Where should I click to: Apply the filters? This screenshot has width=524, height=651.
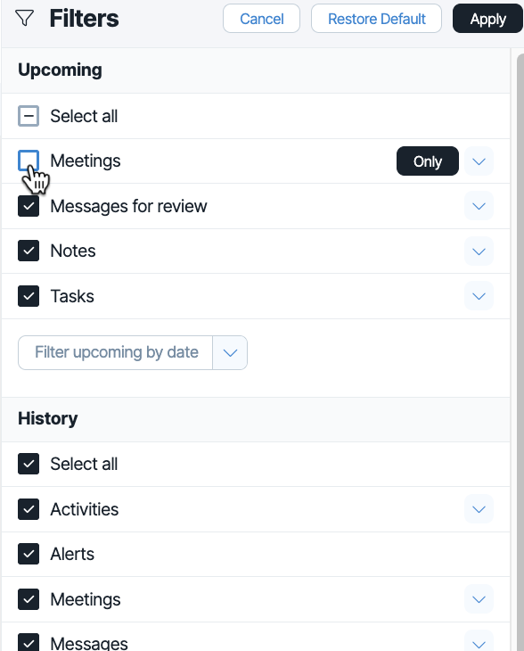click(x=487, y=19)
